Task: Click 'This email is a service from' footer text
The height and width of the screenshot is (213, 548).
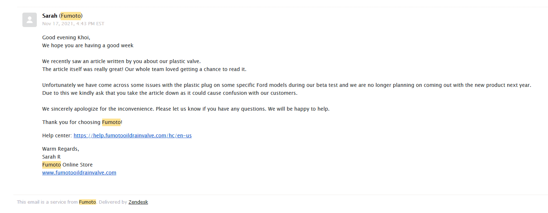Action: point(47,202)
